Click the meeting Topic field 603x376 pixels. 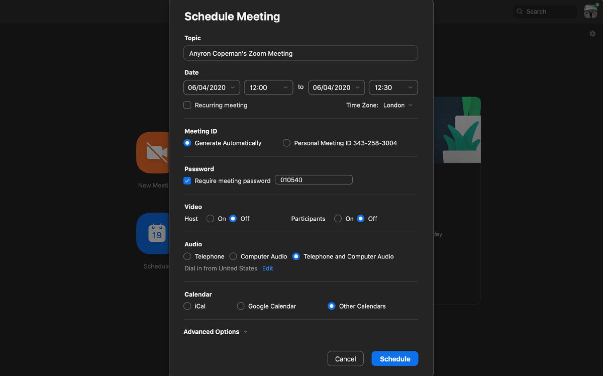tap(300, 53)
